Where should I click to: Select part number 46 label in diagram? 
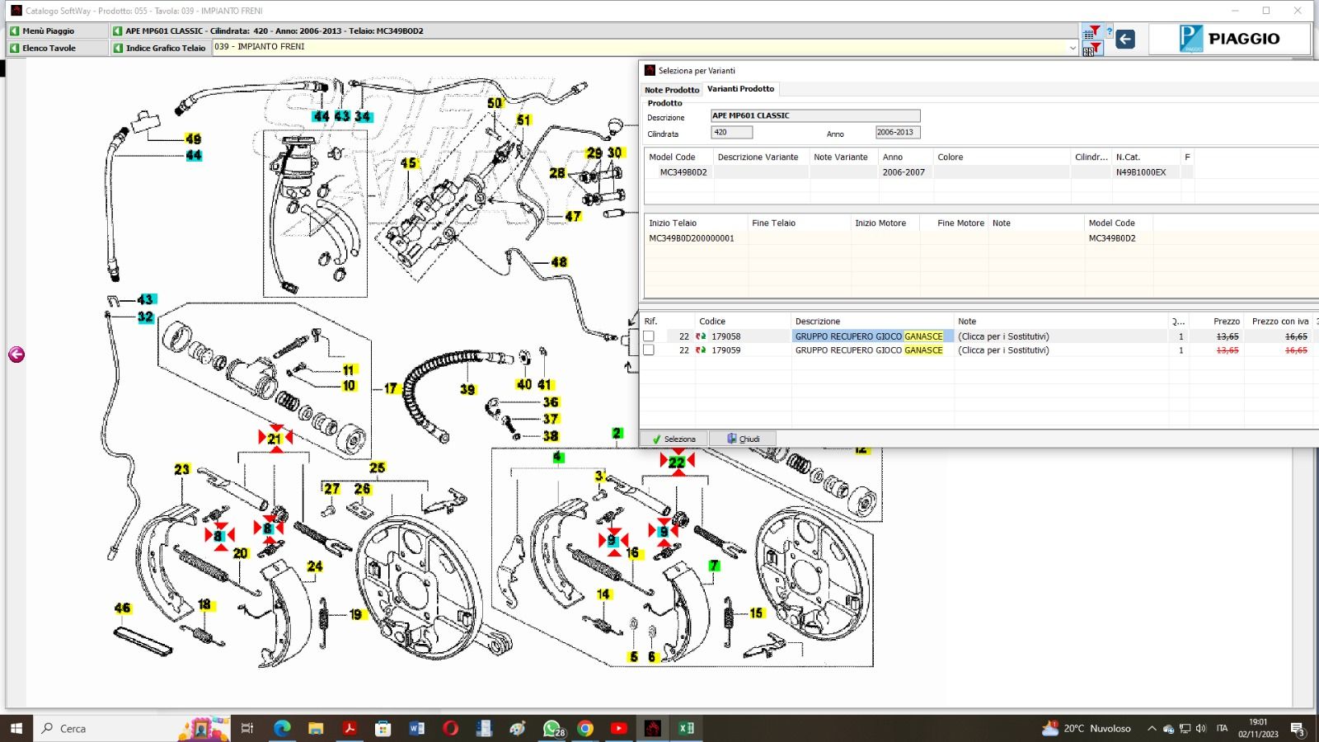click(122, 608)
